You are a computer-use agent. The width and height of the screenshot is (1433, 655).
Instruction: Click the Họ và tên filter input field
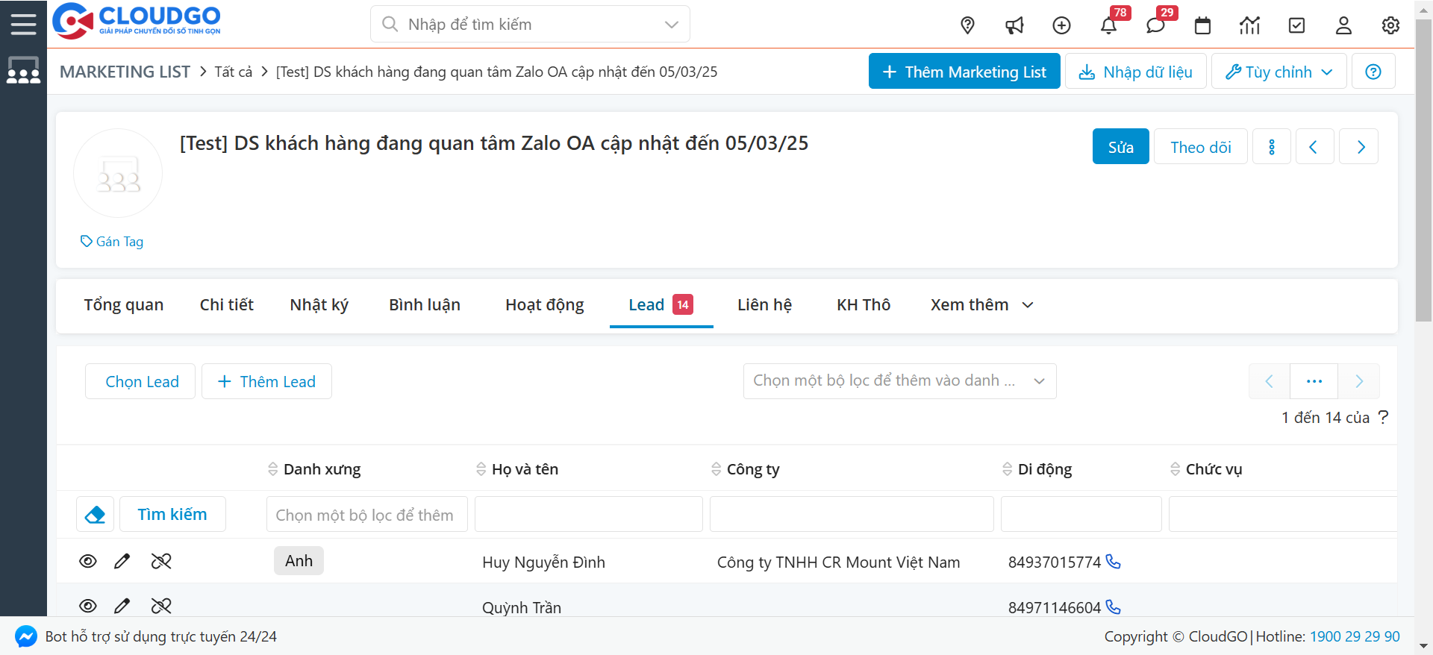[x=588, y=515]
